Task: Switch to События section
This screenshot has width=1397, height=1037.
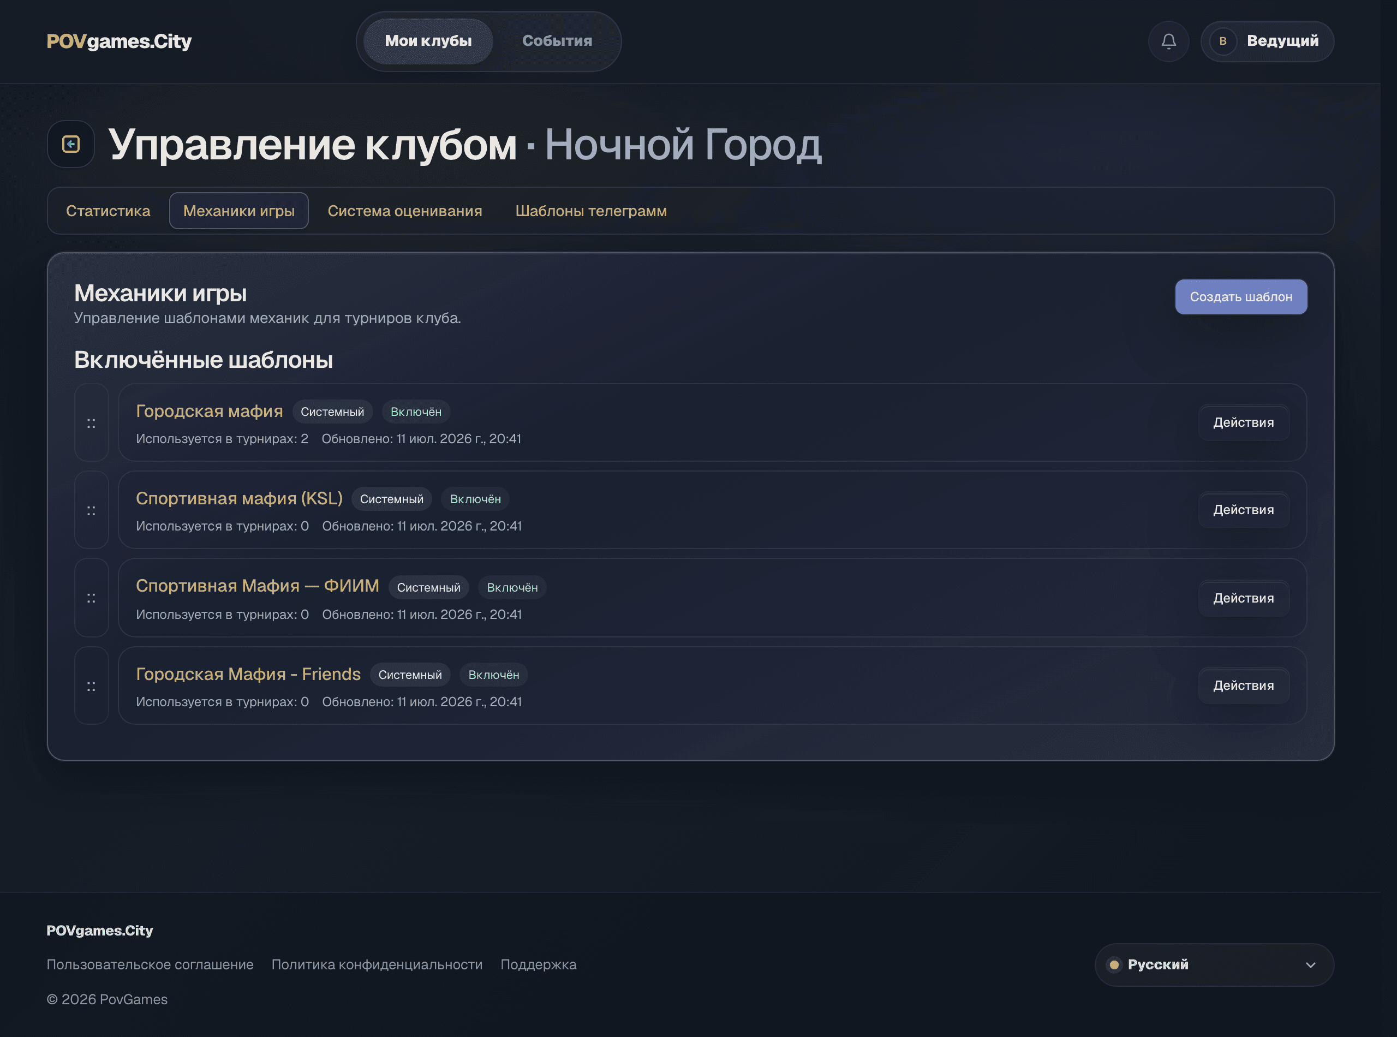Action: coord(557,41)
